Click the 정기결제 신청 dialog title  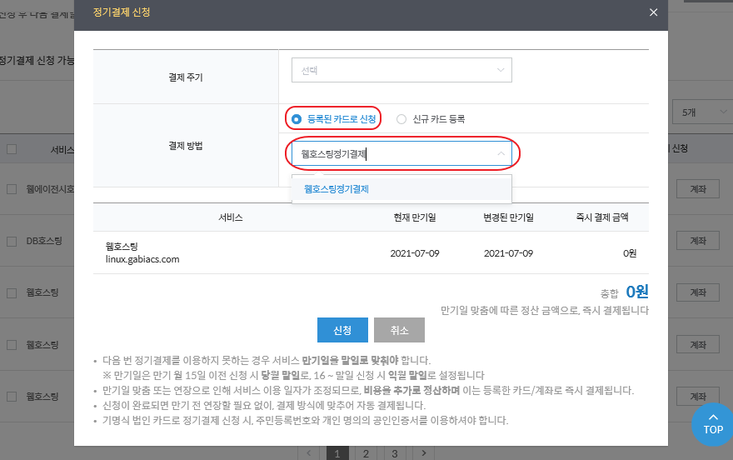tap(122, 12)
